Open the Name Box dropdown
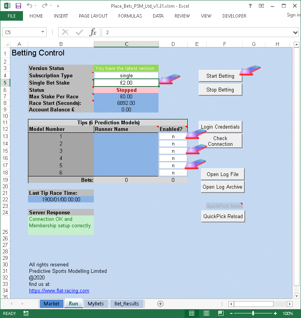Image resolution: width=301 pixels, height=318 pixels. 43,33
